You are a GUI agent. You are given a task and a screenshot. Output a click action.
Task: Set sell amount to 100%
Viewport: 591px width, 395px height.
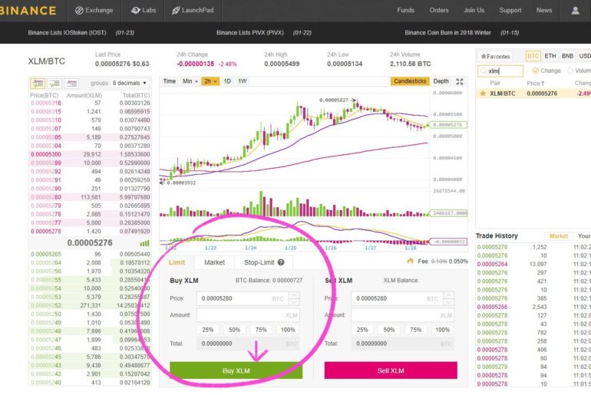[x=443, y=330]
